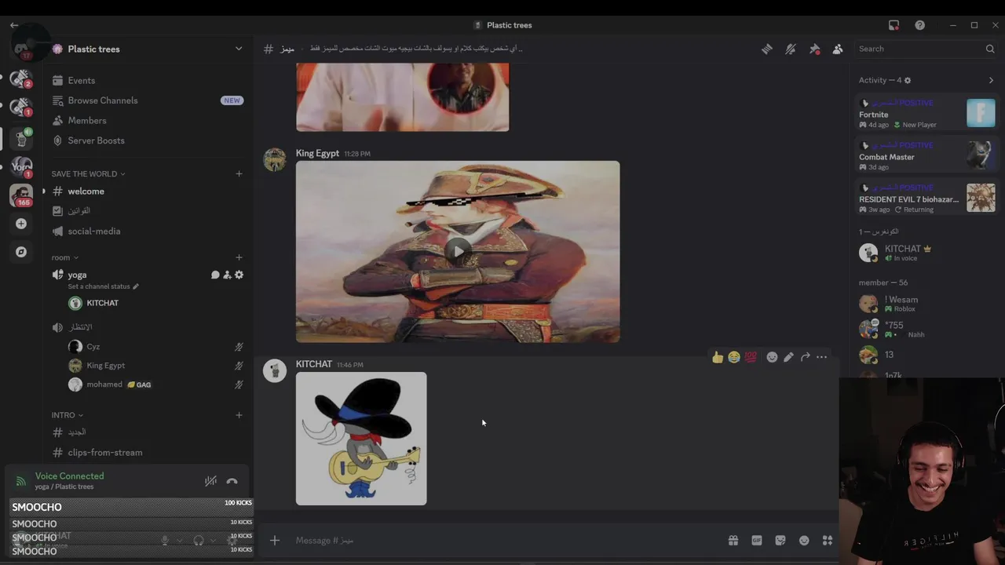This screenshot has height=565, width=1005.
Task: Switch to the welcome channel
Action: click(147, 191)
